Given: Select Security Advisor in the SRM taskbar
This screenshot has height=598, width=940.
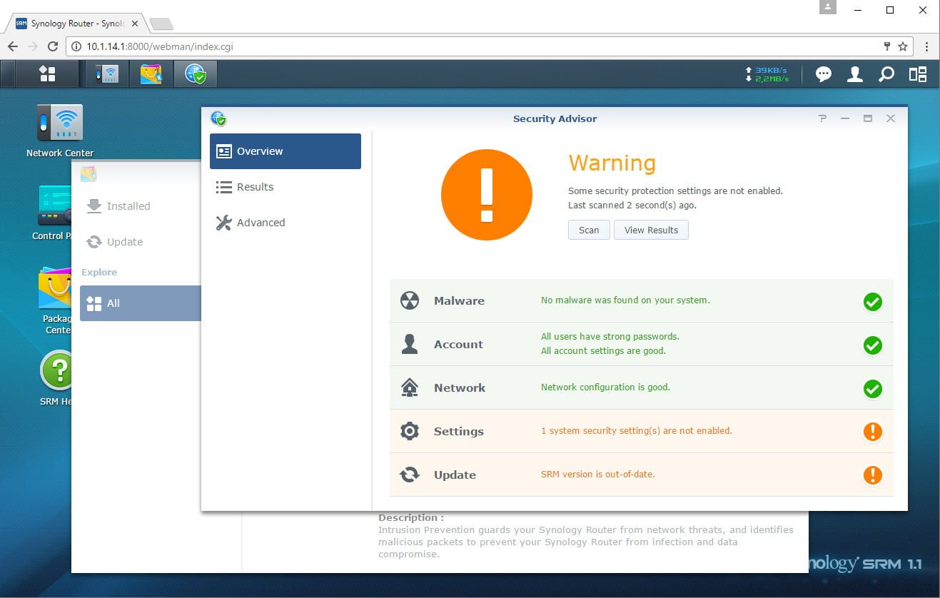Looking at the screenshot, I should pos(195,74).
